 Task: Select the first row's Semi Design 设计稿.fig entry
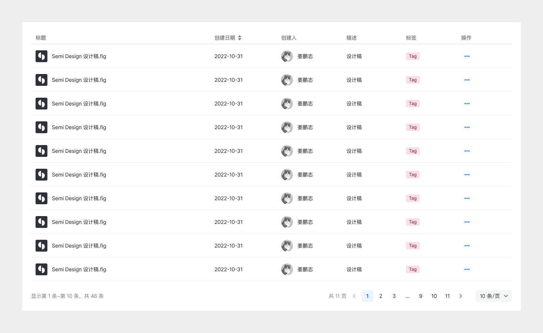tap(79, 56)
